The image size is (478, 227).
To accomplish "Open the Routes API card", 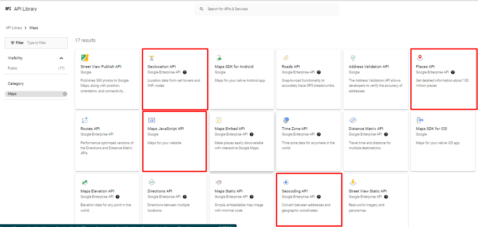I will coord(107,140).
